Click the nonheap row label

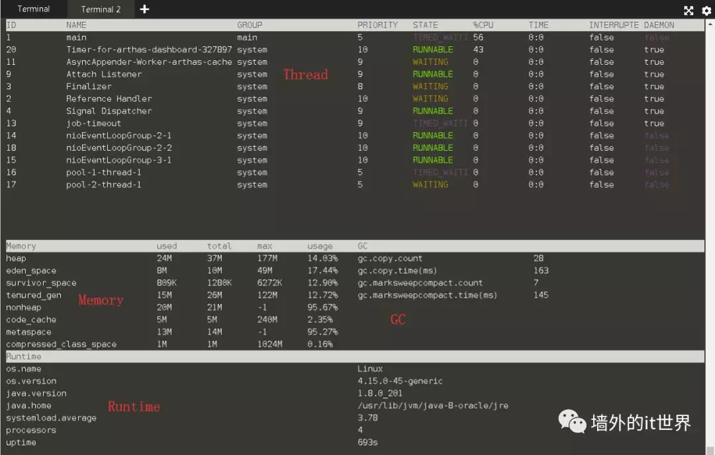(23, 308)
